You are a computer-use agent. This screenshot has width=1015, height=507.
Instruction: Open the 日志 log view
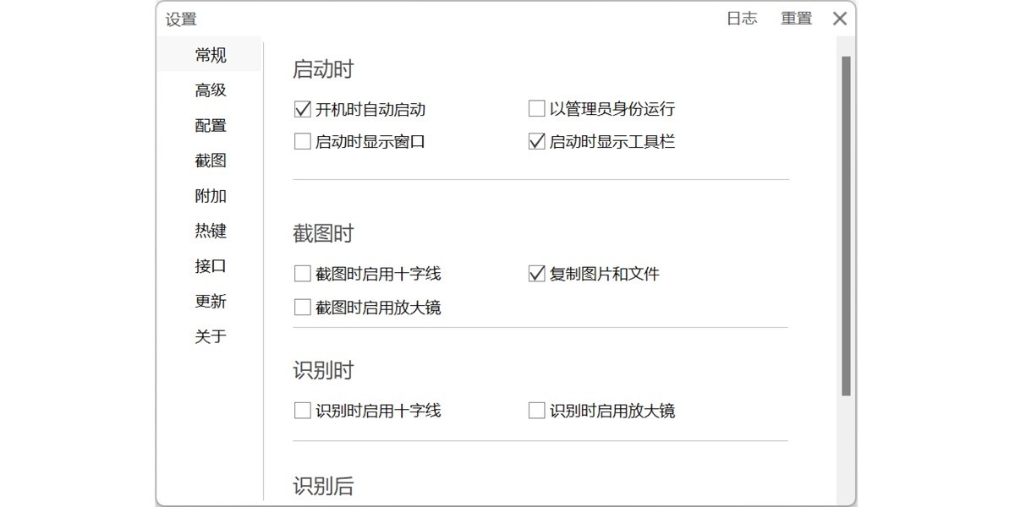click(742, 19)
